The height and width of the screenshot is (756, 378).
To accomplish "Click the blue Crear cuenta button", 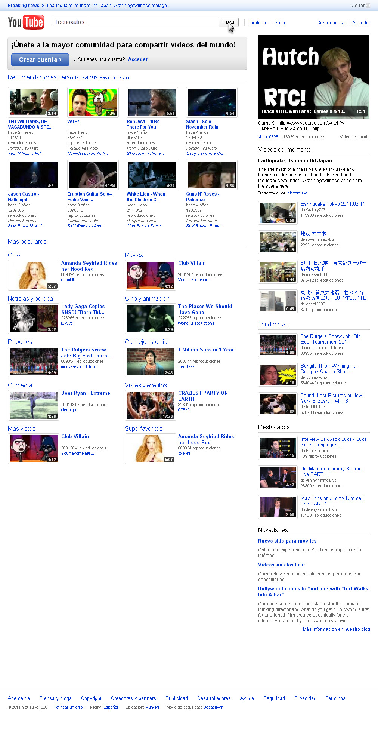I will click(x=40, y=60).
